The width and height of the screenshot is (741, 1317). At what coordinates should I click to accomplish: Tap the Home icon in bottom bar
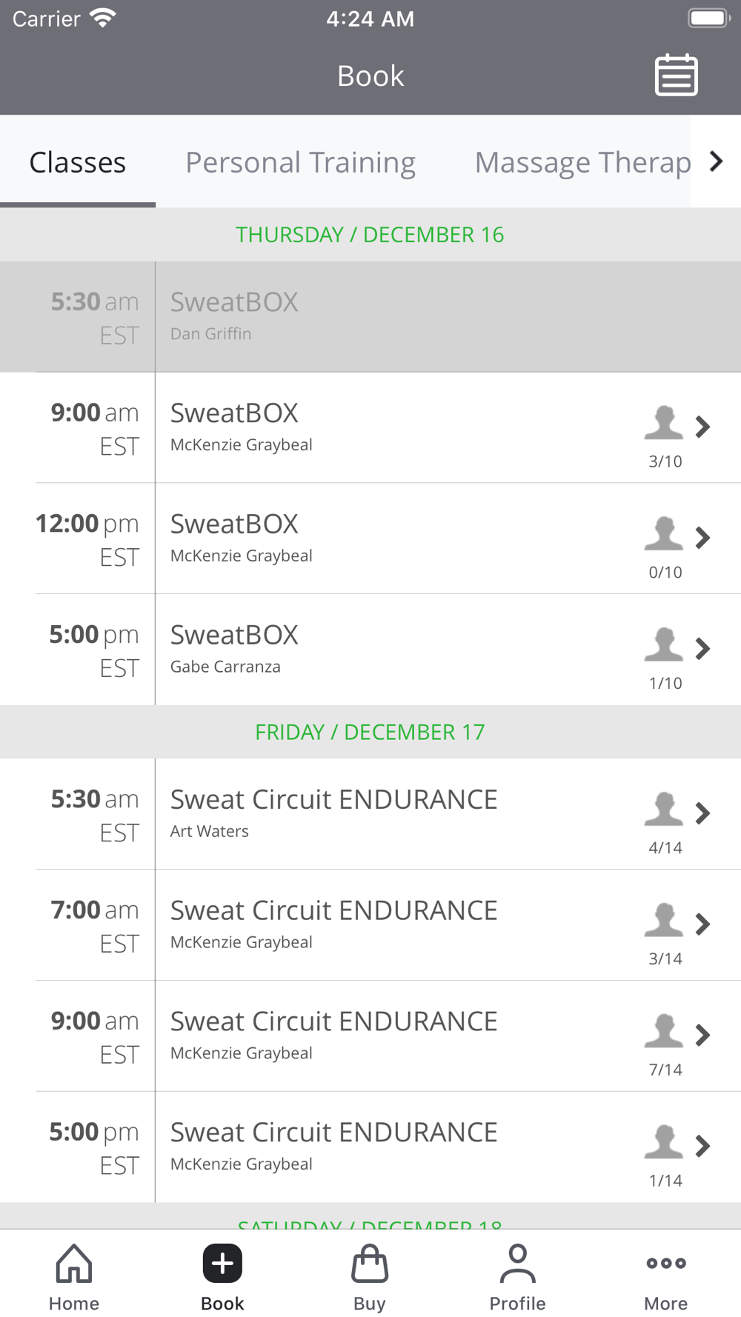pyautogui.click(x=74, y=1264)
